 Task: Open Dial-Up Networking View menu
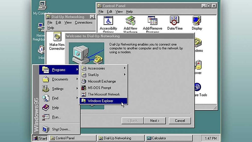[68, 22]
